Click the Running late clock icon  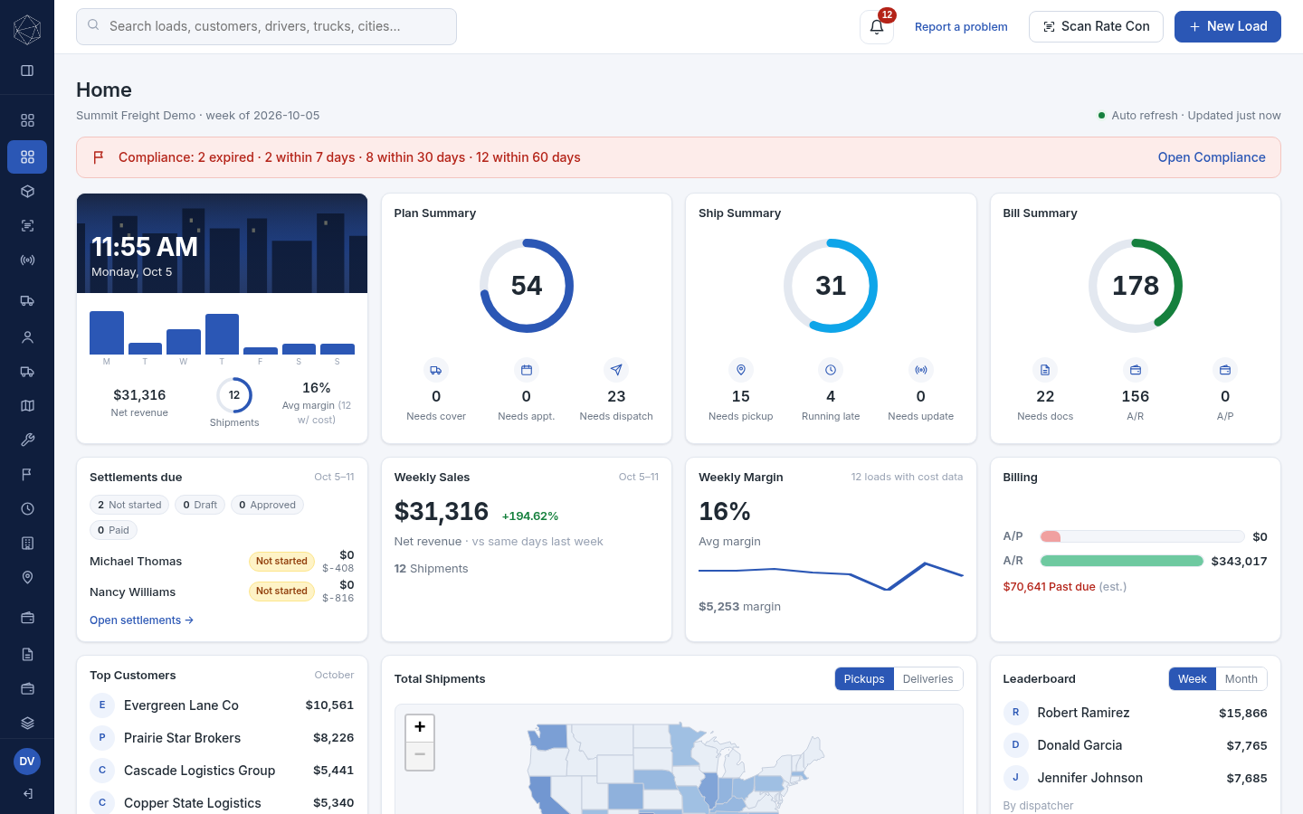(831, 370)
